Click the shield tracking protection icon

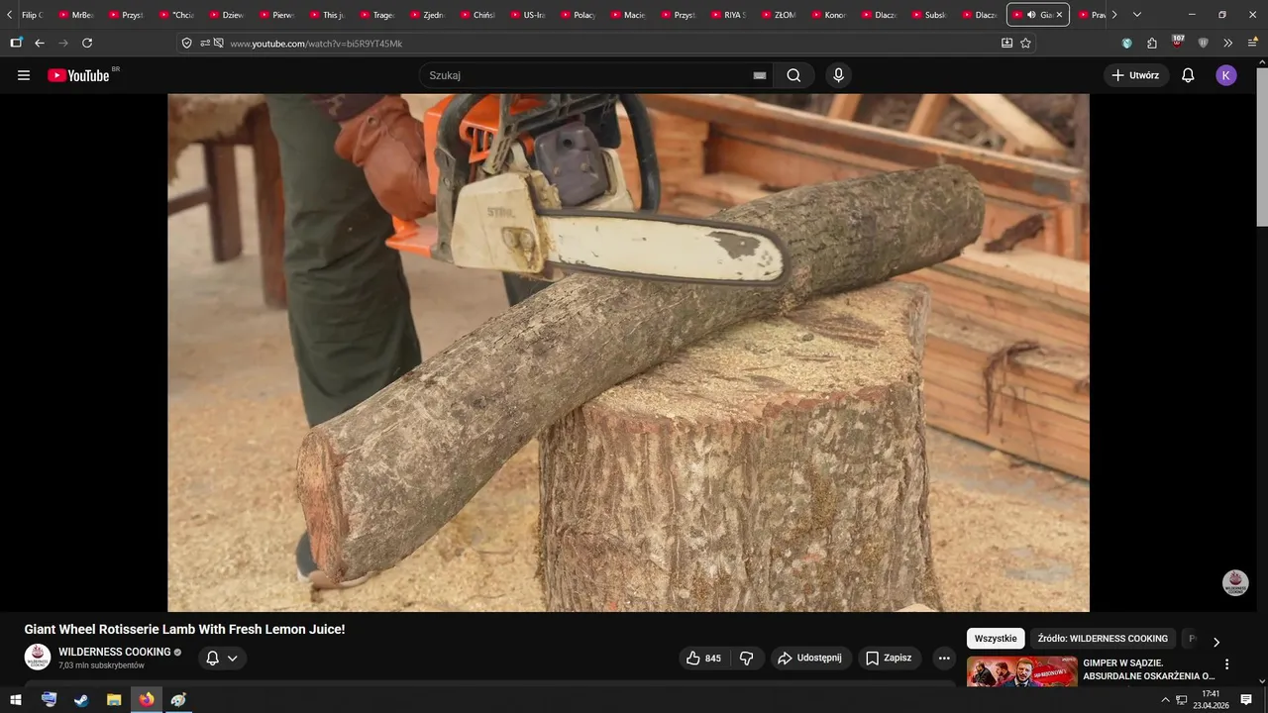pyautogui.click(x=186, y=43)
